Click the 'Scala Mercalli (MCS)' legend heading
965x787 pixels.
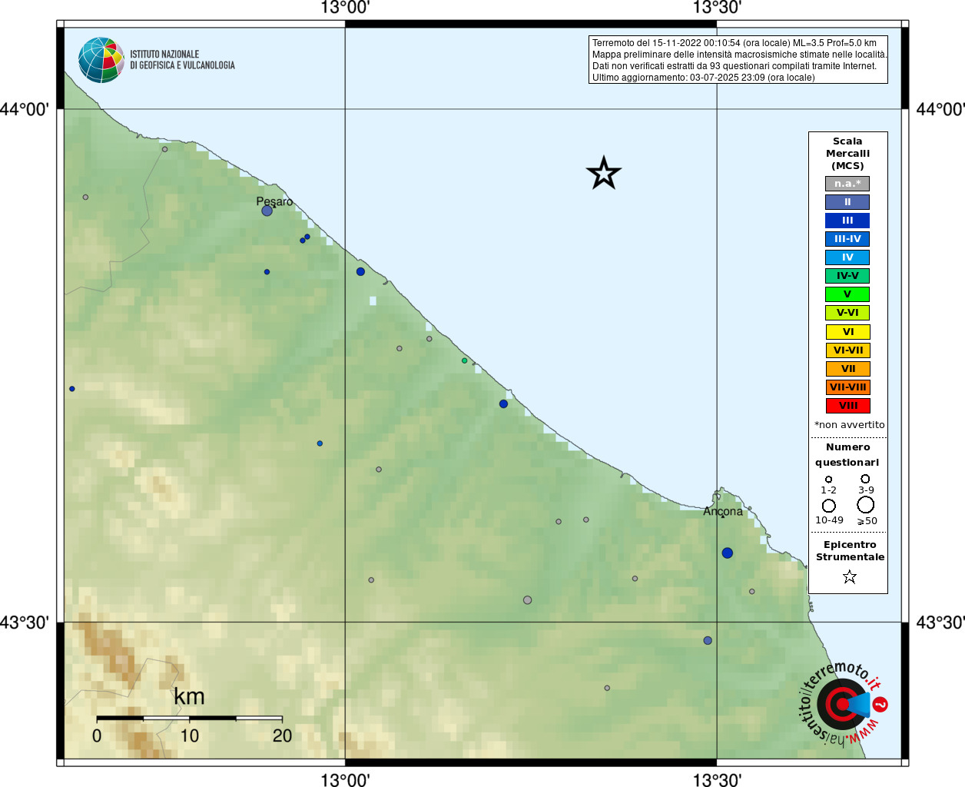point(847,154)
